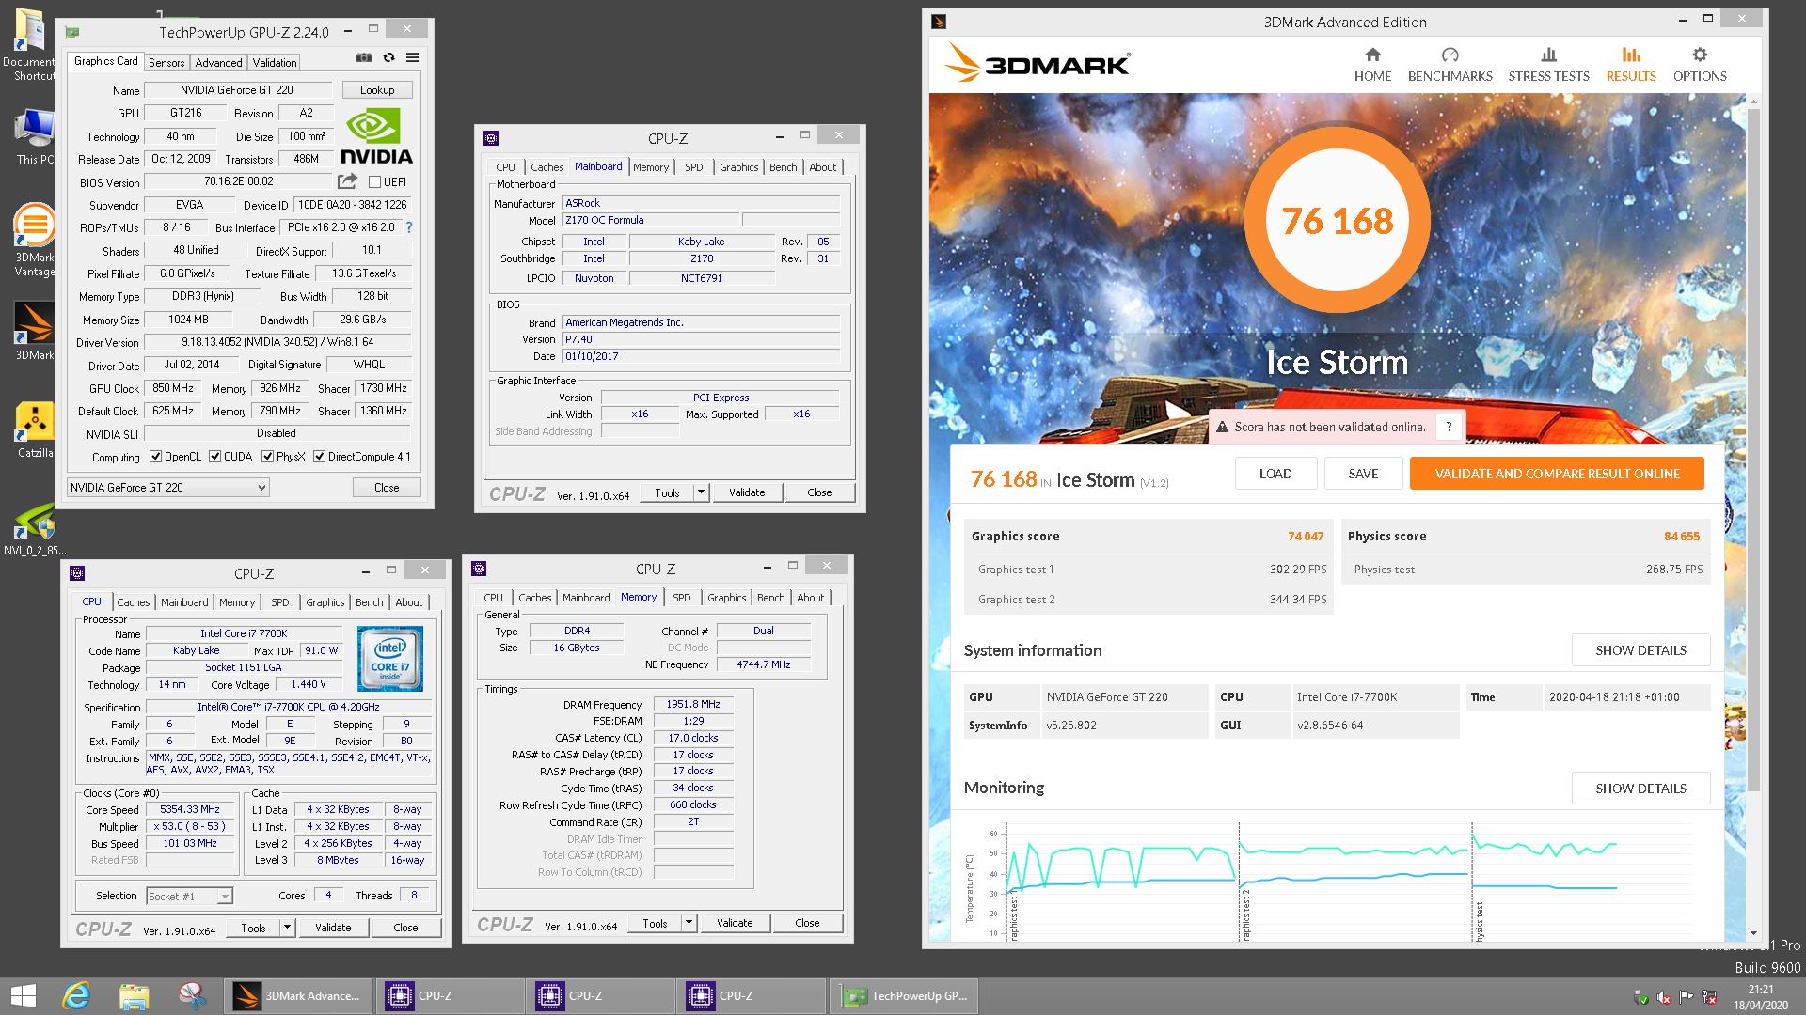Open File Explorer from the taskbar

[x=134, y=996]
